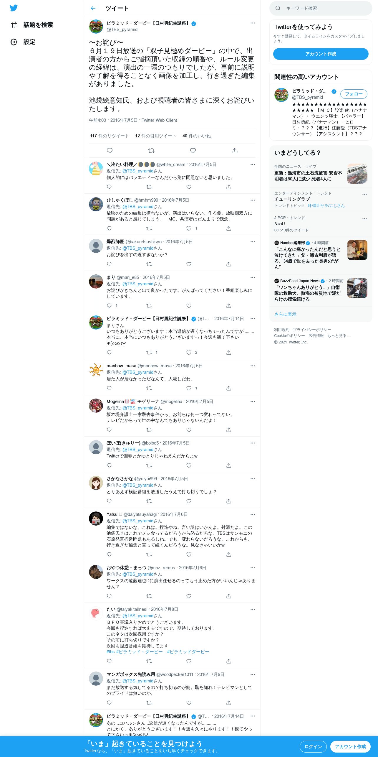Open more options for NiziU trend
378x757 pixels.
coord(364,219)
